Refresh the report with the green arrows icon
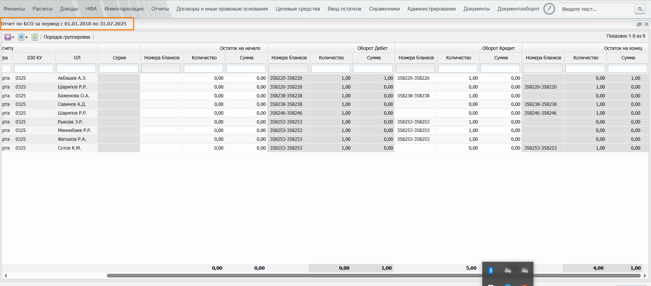Screen dimensions: 651x286 (35, 37)
